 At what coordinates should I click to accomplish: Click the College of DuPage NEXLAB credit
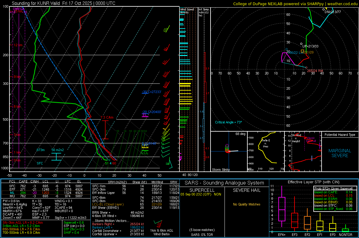295,4
